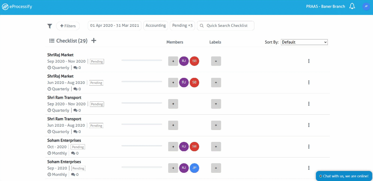Viewport: 373px width, 181px height.
Task: Open the eProcessify logo home
Action: (x=17, y=7)
